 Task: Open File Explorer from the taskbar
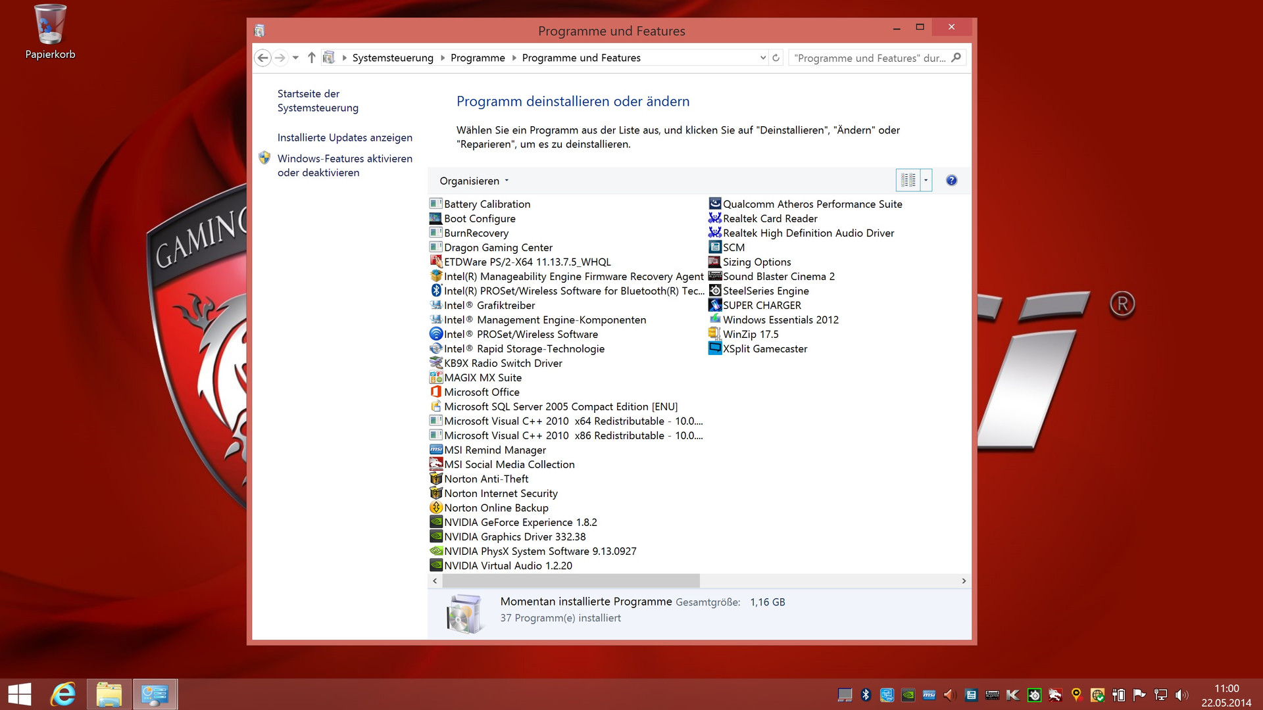109,694
